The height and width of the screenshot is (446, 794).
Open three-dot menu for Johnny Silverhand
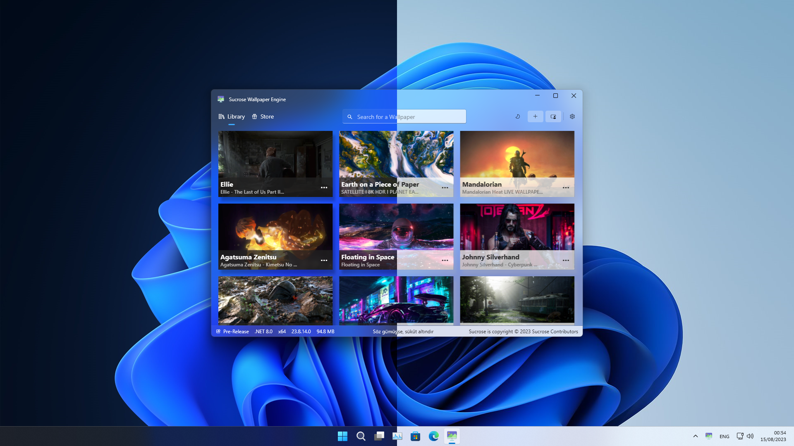[x=566, y=260]
